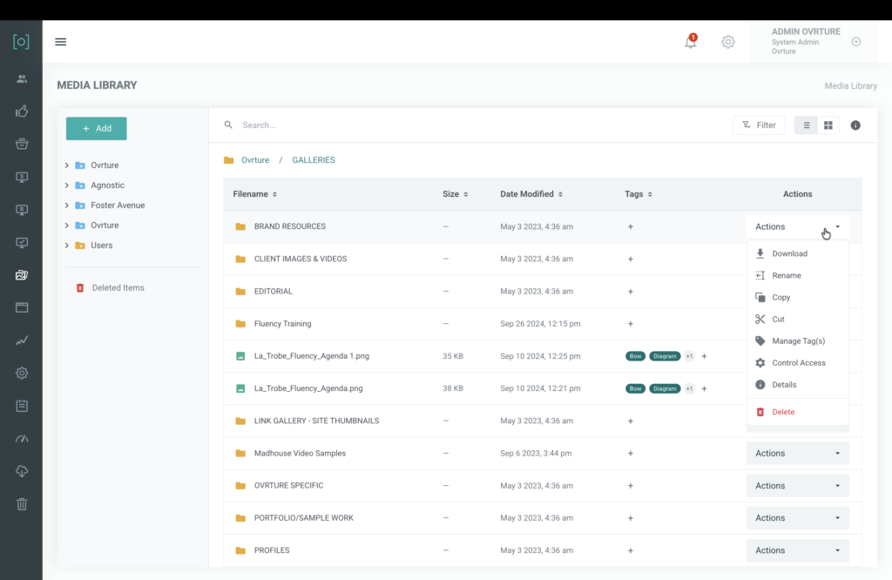Viewport: 892px width, 580px height.
Task: Switch to grid view layout
Action: coord(830,125)
